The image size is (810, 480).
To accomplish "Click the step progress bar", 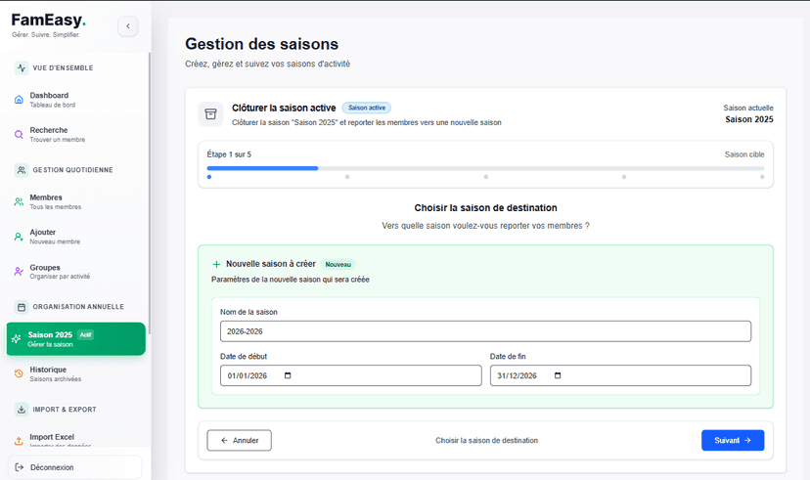I will click(x=485, y=168).
